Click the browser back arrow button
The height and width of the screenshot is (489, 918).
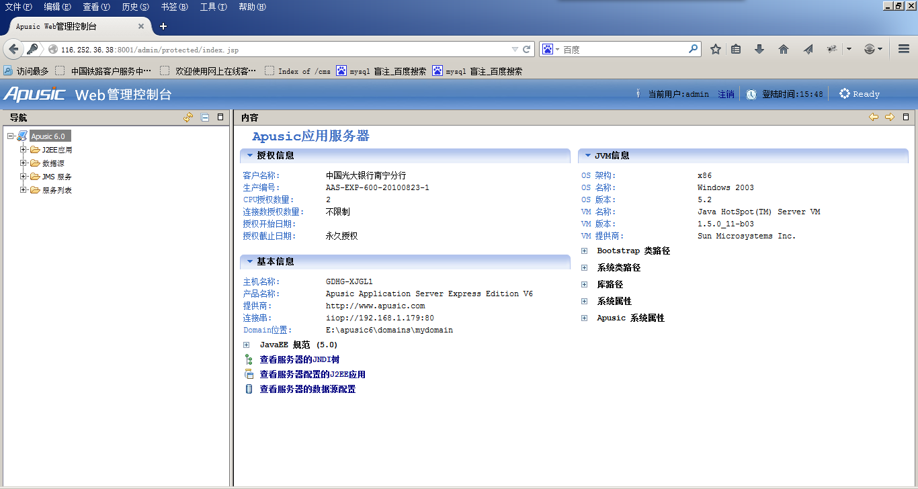(13, 49)
